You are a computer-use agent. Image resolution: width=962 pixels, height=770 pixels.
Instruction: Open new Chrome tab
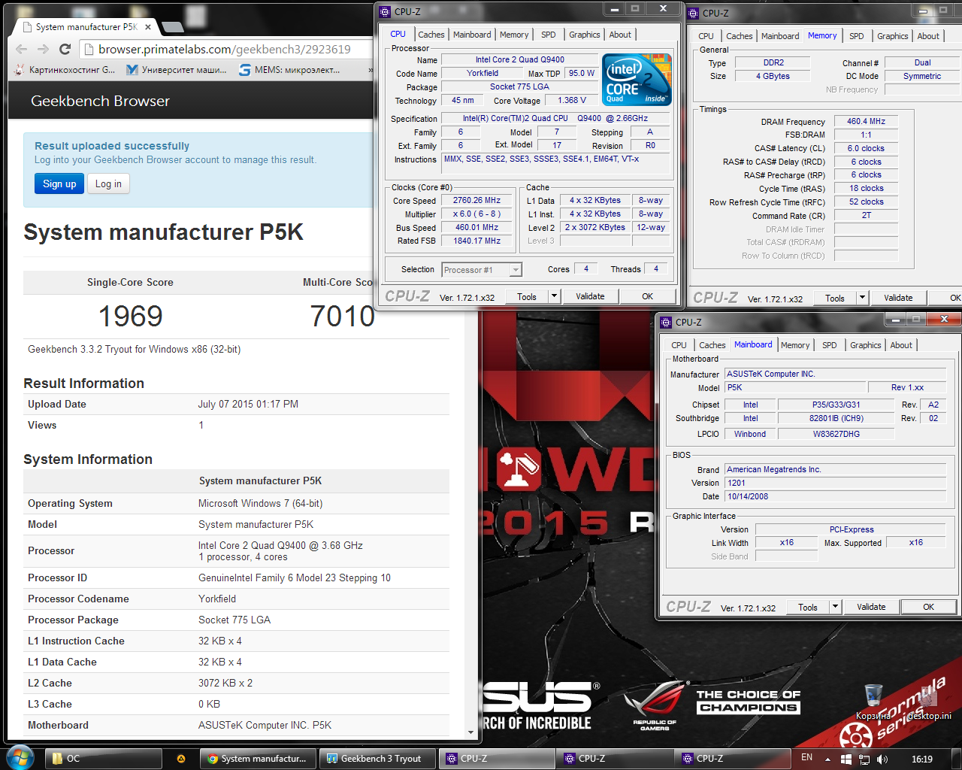point(173,27)
